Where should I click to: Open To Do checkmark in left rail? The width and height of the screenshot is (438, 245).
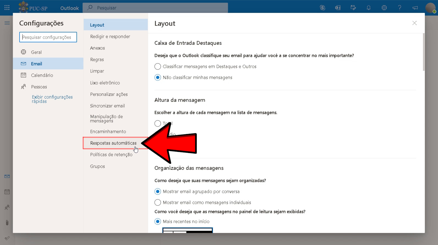(x=7, y=238)
